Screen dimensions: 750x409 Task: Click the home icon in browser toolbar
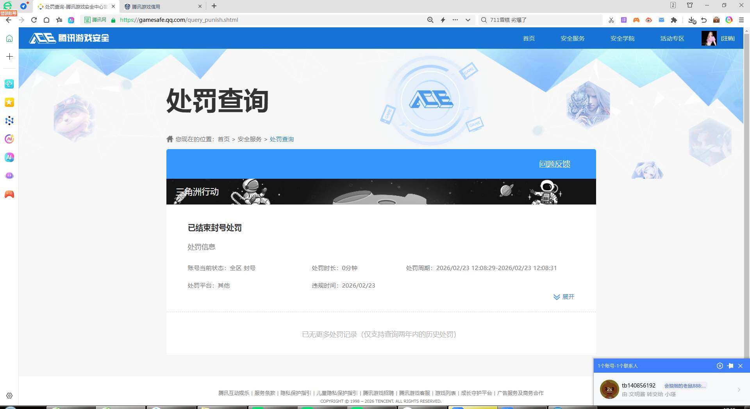click(x=46, y=20)
